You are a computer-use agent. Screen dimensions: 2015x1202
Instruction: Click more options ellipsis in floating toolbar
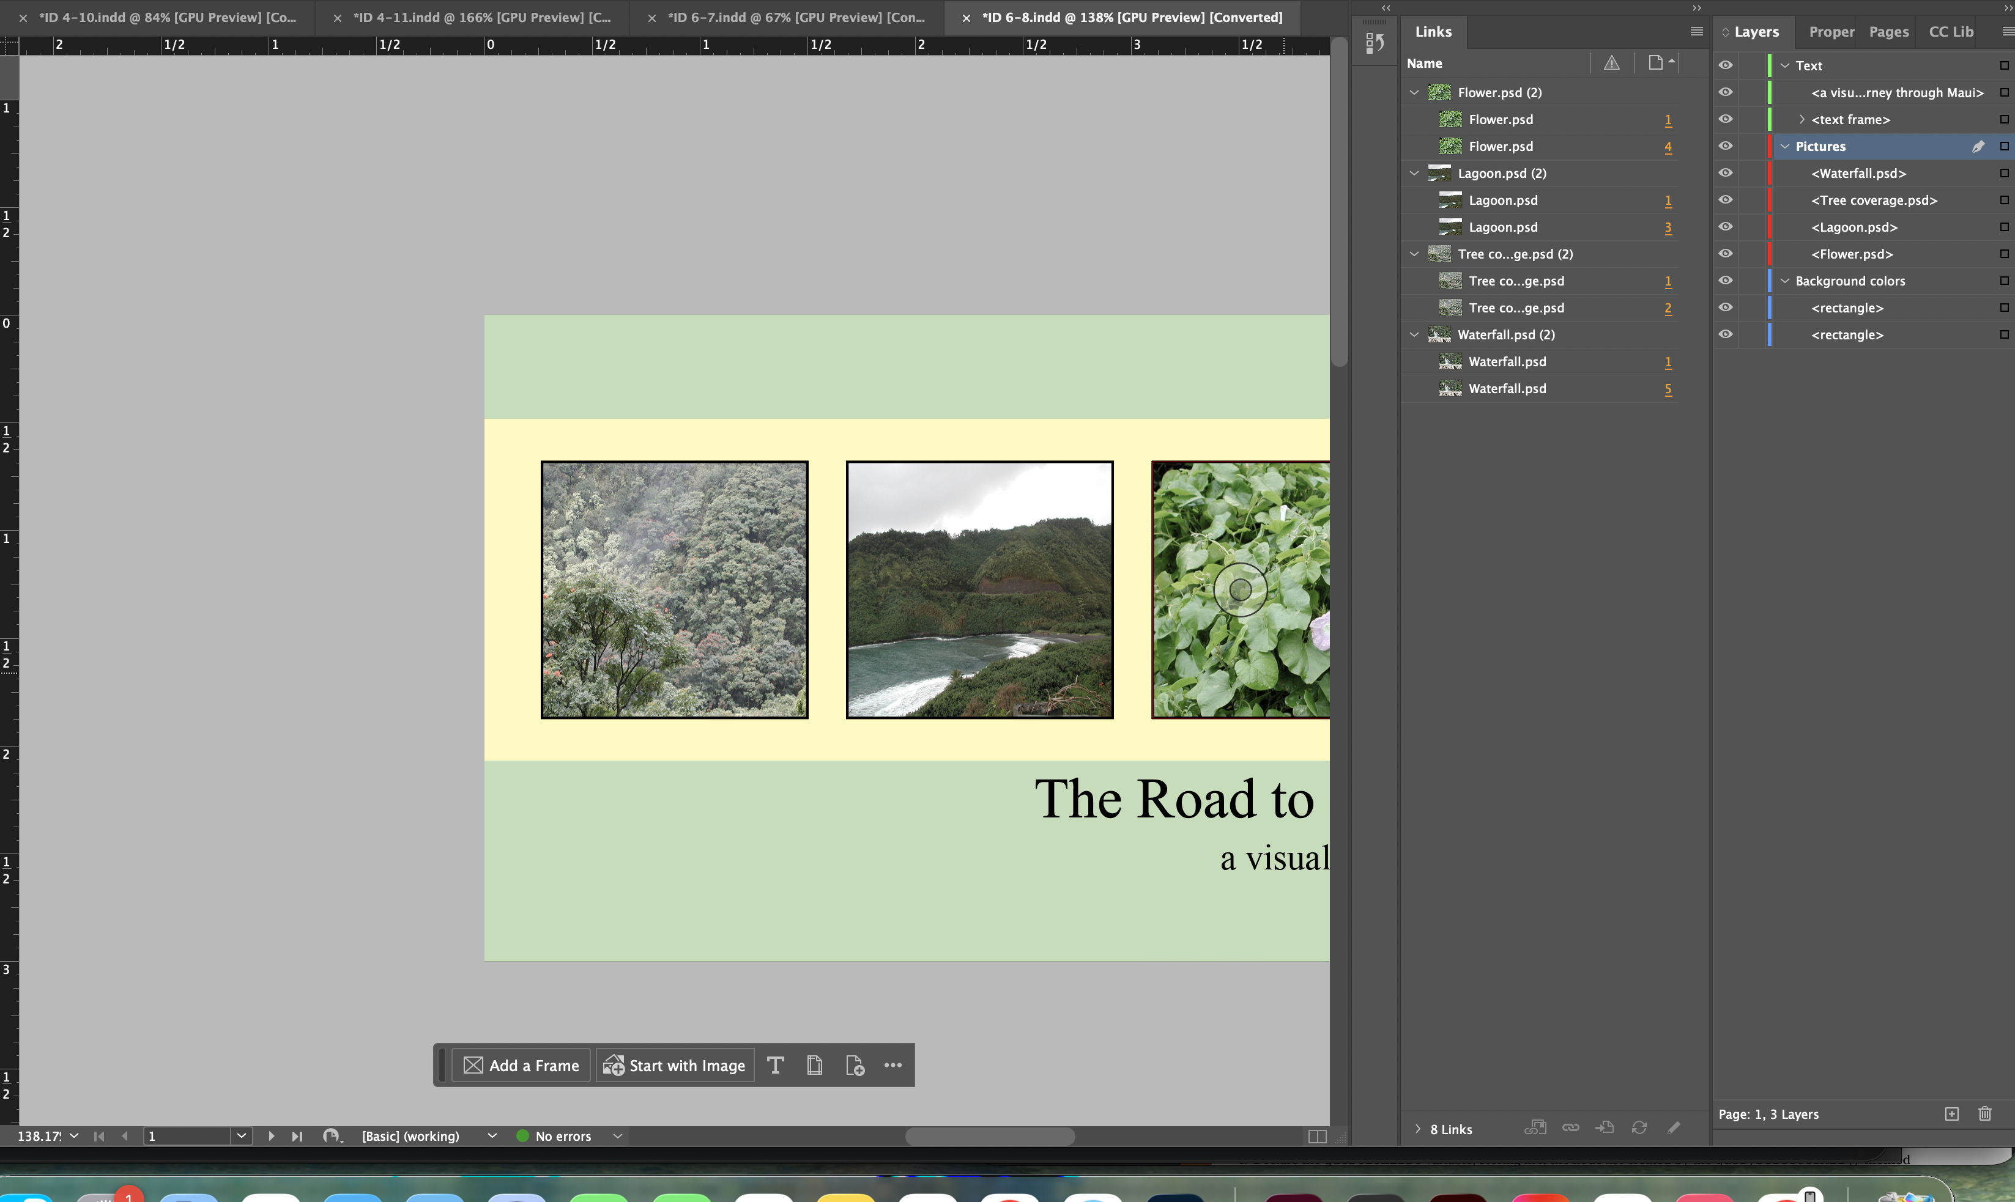point(893,1065)
